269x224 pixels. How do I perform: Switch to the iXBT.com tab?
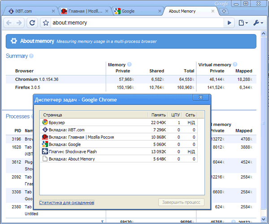coord(30,11)
